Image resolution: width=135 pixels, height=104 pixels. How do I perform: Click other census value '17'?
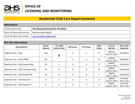pyautogui.click(x=99, y=64)
